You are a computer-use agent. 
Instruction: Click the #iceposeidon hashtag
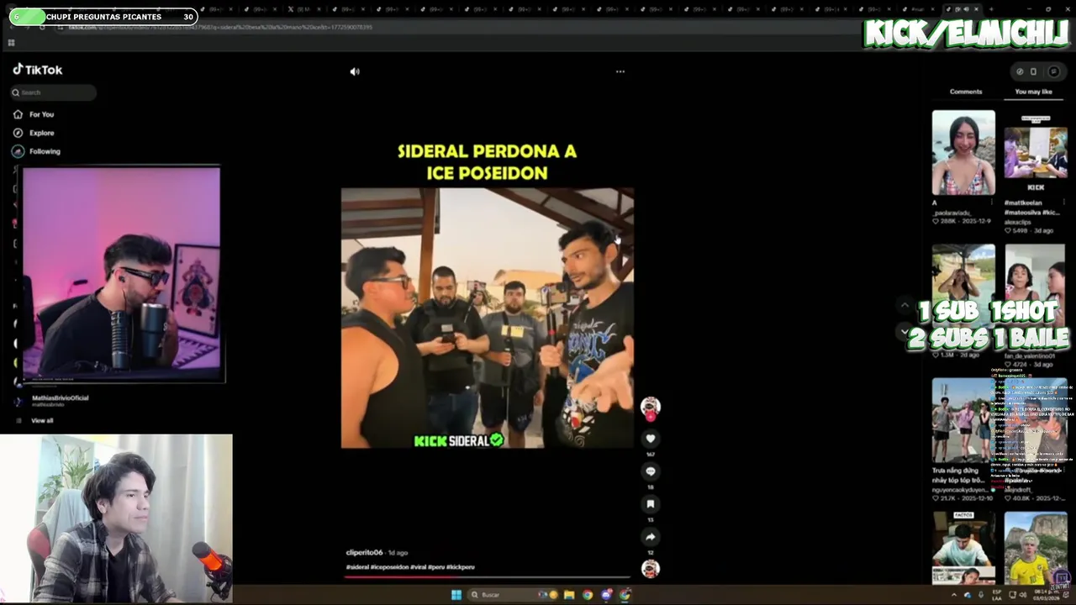389,567
